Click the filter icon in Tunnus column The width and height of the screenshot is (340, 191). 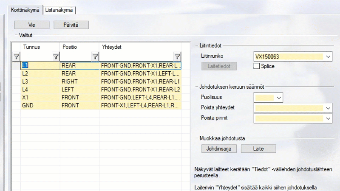[x=55, y=56]
